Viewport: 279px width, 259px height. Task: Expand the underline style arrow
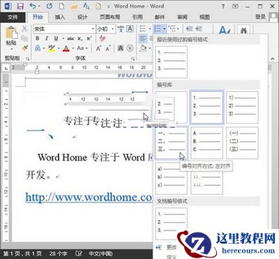pyautogui.click(x=63, y=38)
